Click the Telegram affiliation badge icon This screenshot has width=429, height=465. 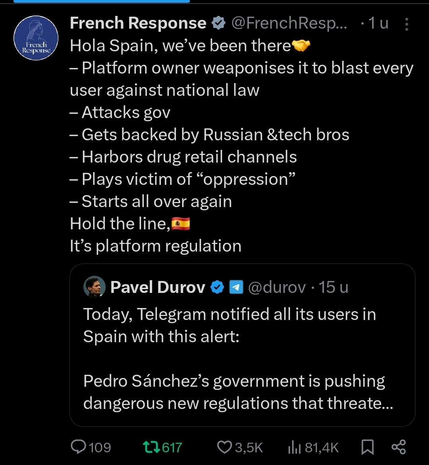click(x=236, y=287)
